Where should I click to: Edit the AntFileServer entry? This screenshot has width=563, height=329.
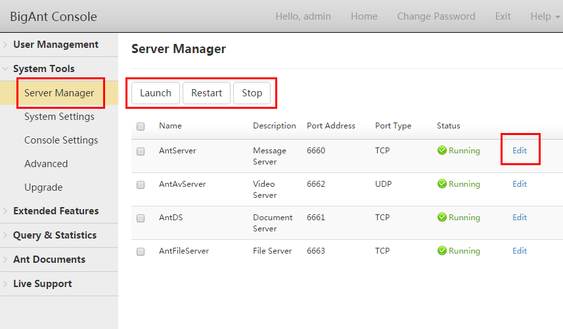click(520, 250)
